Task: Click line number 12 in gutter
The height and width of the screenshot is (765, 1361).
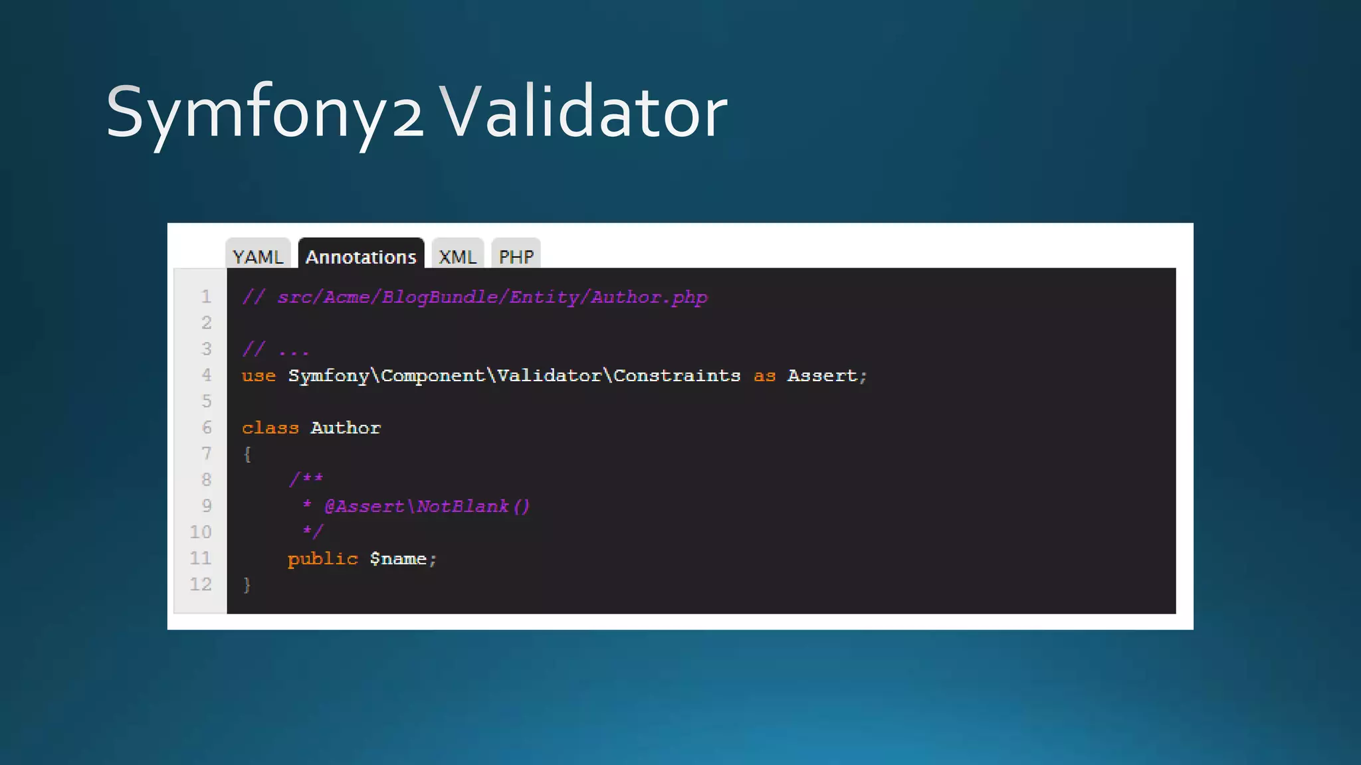Action: point(201,584)
